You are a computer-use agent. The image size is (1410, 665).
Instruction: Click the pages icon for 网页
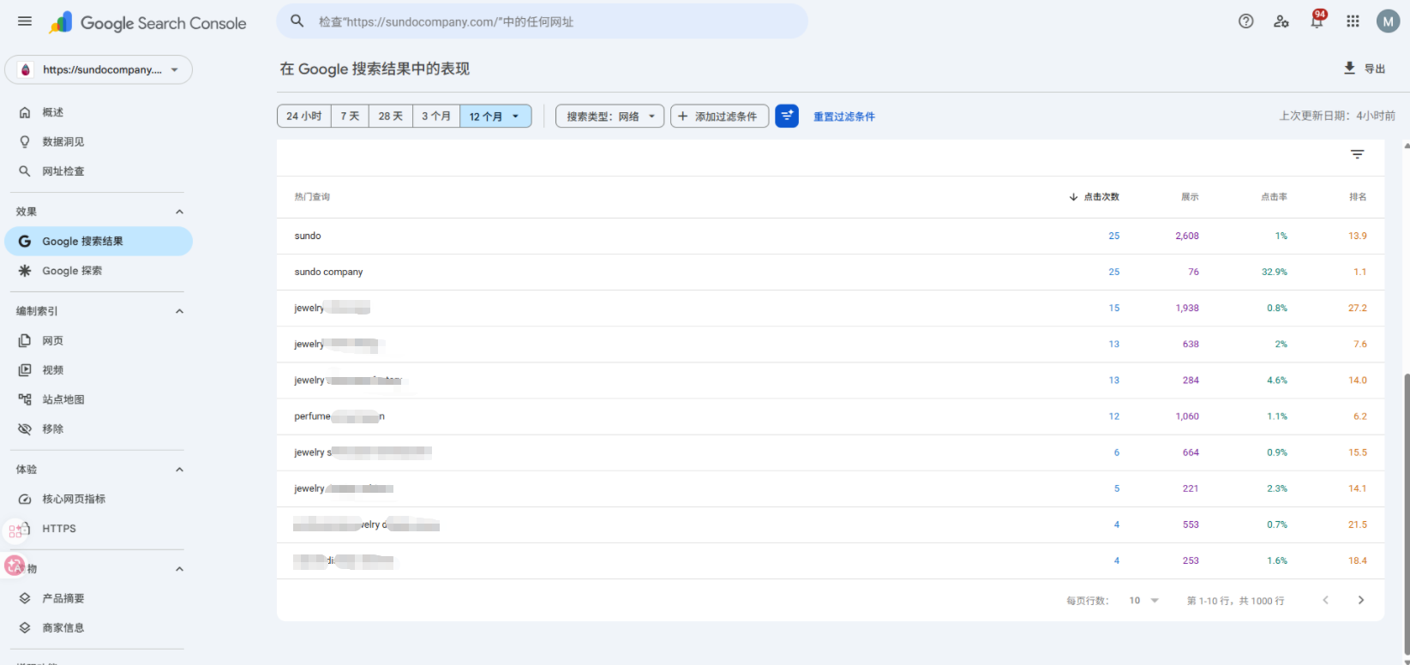click(x=25, y=341)
